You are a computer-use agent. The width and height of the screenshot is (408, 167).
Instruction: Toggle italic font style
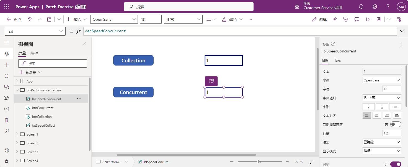369,107
